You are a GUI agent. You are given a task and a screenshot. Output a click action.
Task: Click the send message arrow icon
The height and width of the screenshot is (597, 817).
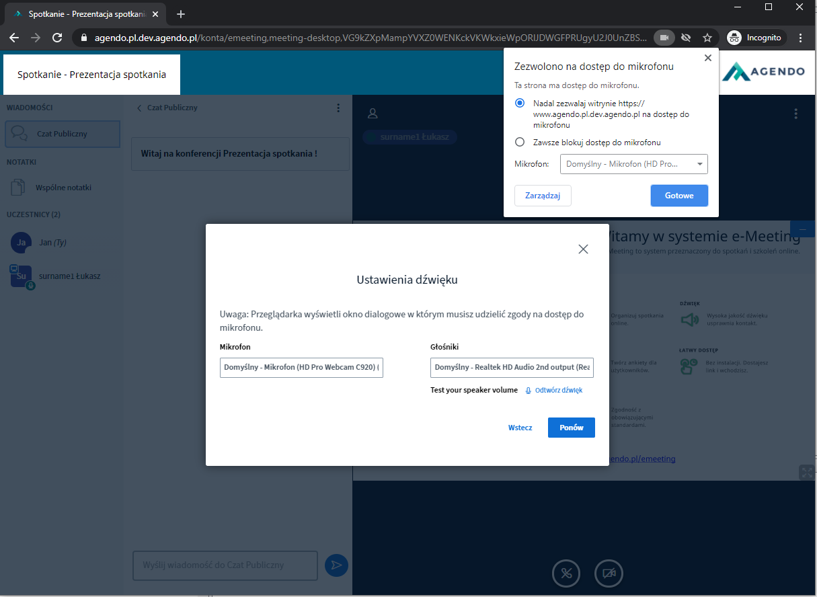(x=336, y=565)
